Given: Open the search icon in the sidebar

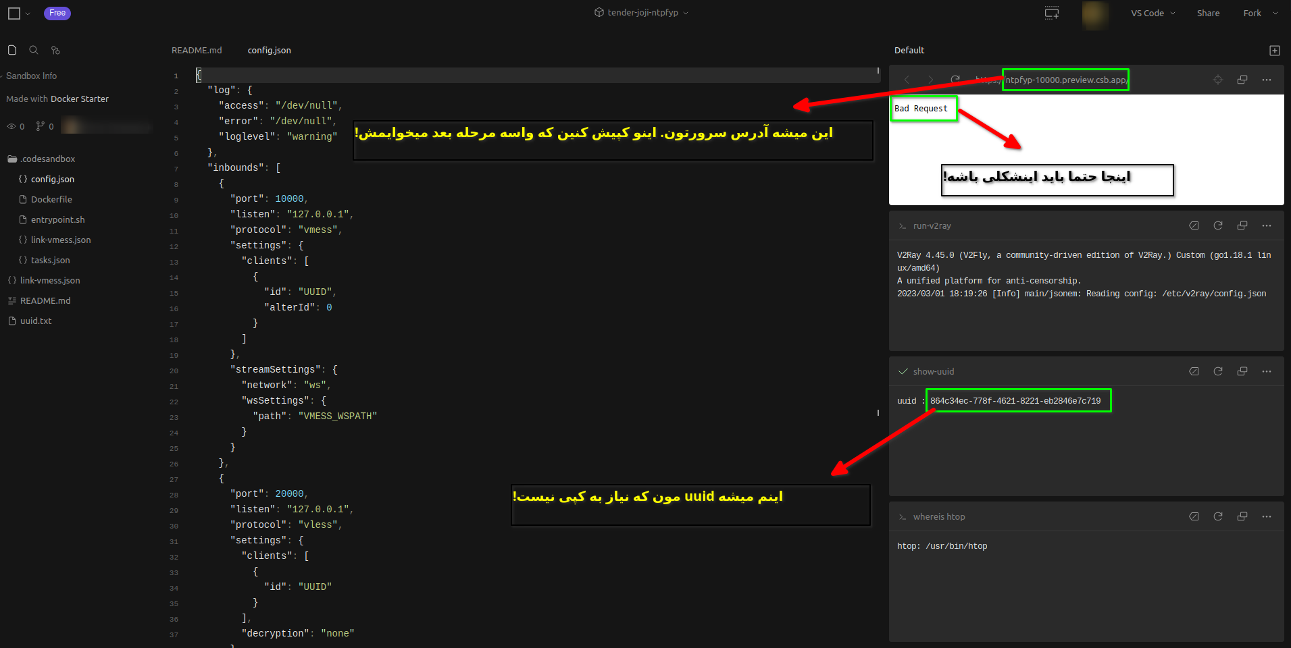Looking at the screenshot, I should (34, 50).
